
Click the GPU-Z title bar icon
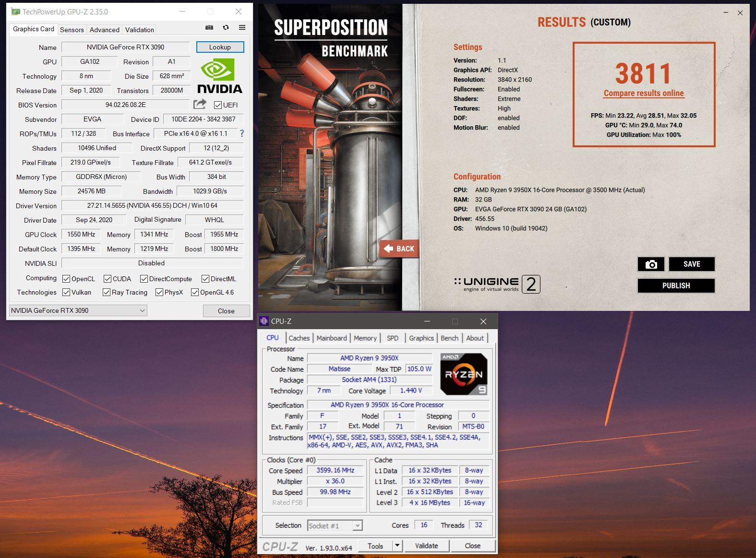pos(15,12)
